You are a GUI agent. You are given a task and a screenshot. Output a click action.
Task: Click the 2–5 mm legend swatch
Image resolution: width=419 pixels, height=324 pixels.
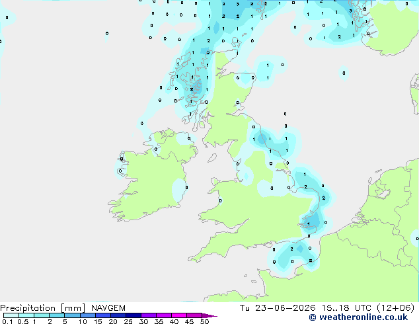tap(57, 315)
